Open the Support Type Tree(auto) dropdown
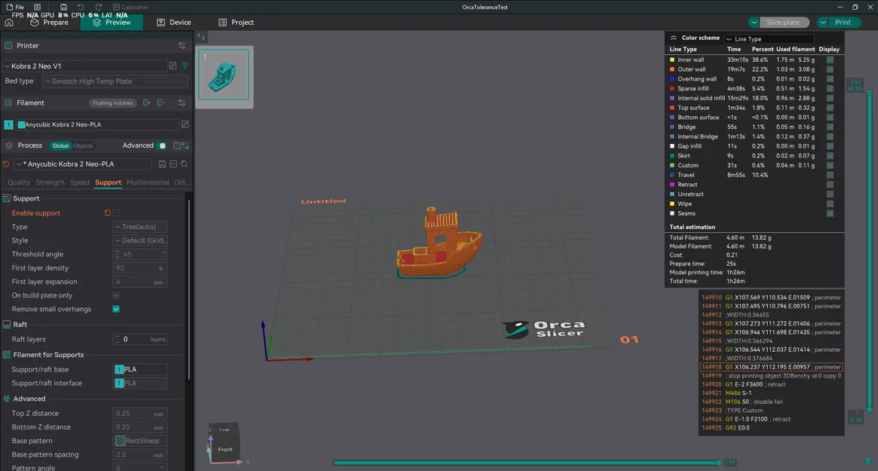The height and width of the screenshot is (471, 878). click(139, 226)
